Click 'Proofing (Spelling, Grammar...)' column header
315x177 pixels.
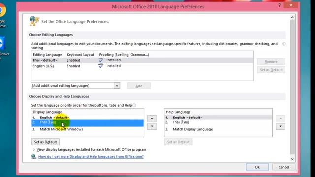click(x=124, y=55)
